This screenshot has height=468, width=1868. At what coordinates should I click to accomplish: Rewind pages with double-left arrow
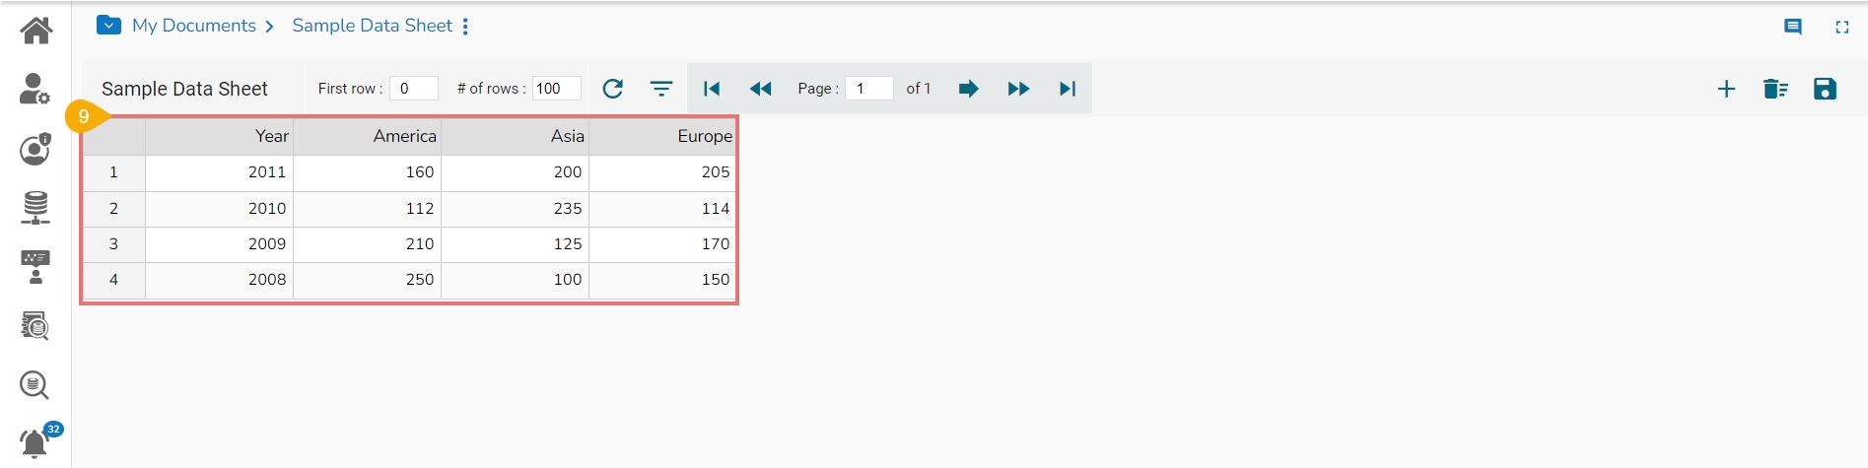coord(760,89)
